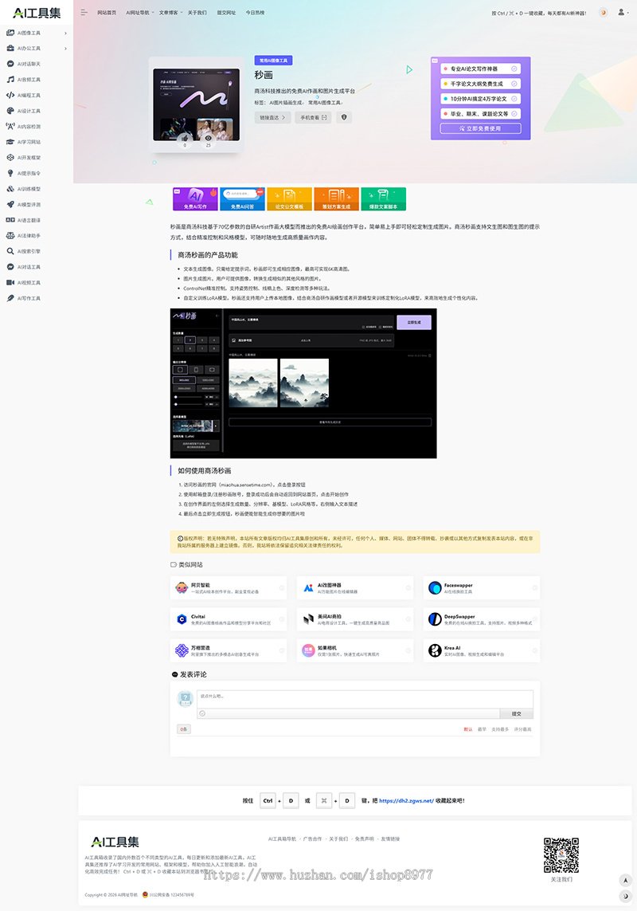
Task: Click the 秒画 website preview thumbnail
Action: coord(196,104)
